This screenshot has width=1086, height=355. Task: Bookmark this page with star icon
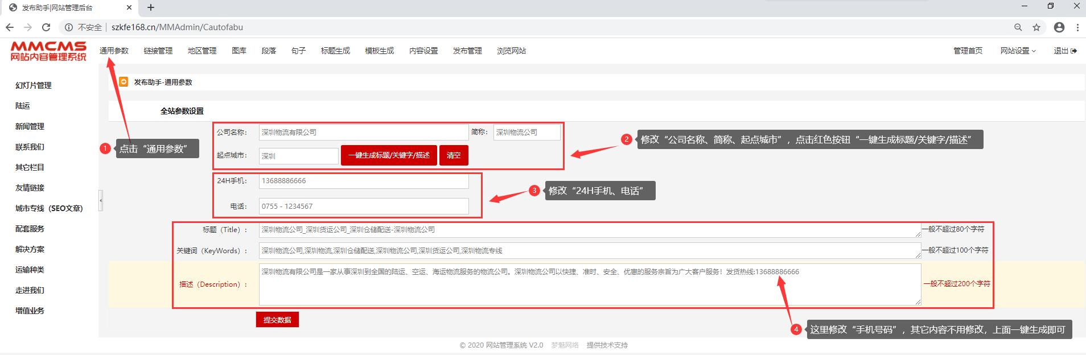[x=1036, y=27]
